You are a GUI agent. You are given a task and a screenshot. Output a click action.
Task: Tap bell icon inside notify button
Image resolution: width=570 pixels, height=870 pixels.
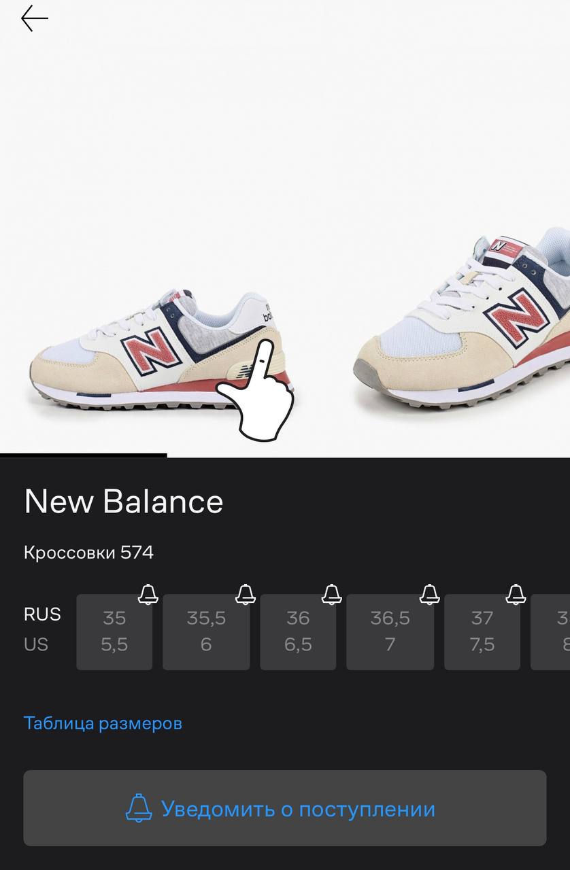click(139, 808)
